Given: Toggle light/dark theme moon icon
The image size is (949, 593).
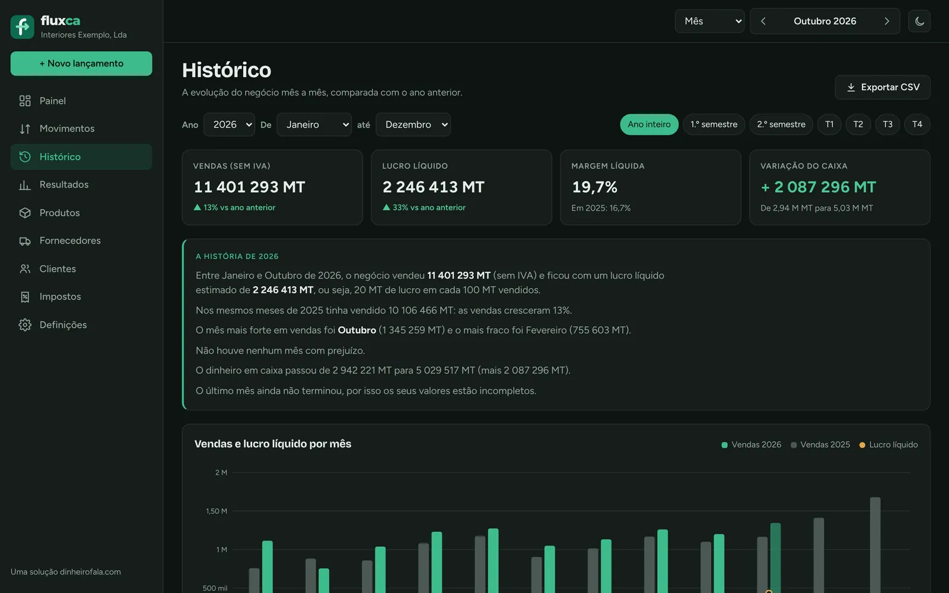Looking at the screenshot, I should pyautogui.click(x=919, y=21).
